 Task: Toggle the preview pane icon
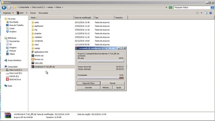206,13
